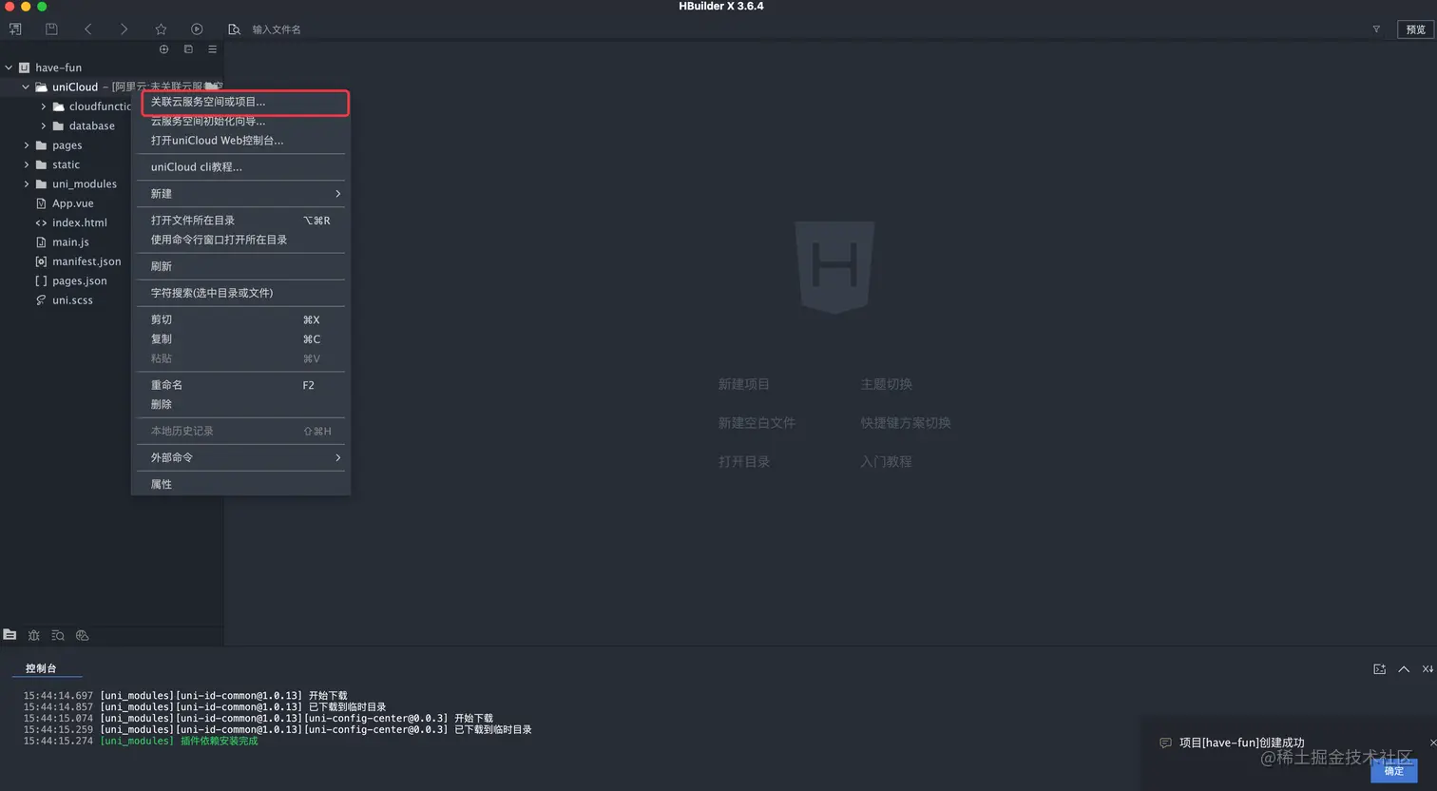The image size is (1437, 791).
Task: Select 云服务空间初始化向导 menu item
Action: [240, 121]
